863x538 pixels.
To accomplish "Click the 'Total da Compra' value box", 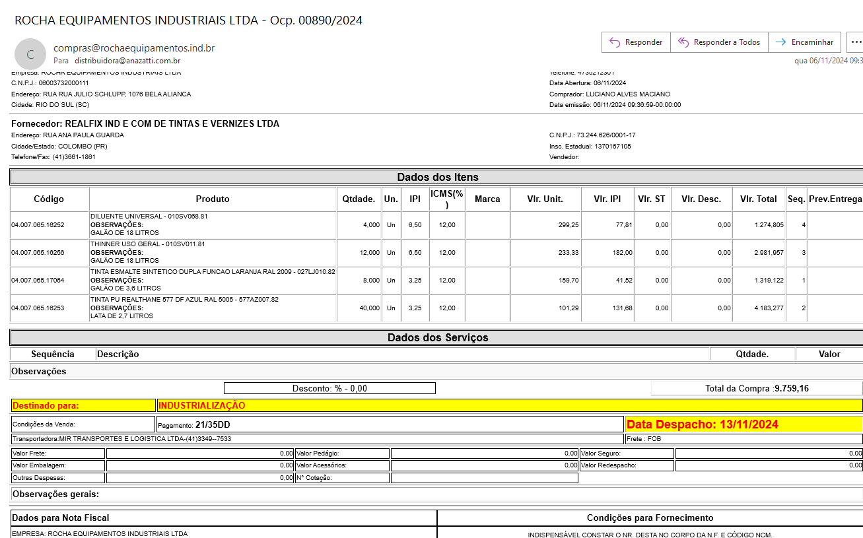I will tap(756, 388).
